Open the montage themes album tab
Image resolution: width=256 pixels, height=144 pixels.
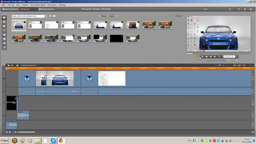pos(4,26)
